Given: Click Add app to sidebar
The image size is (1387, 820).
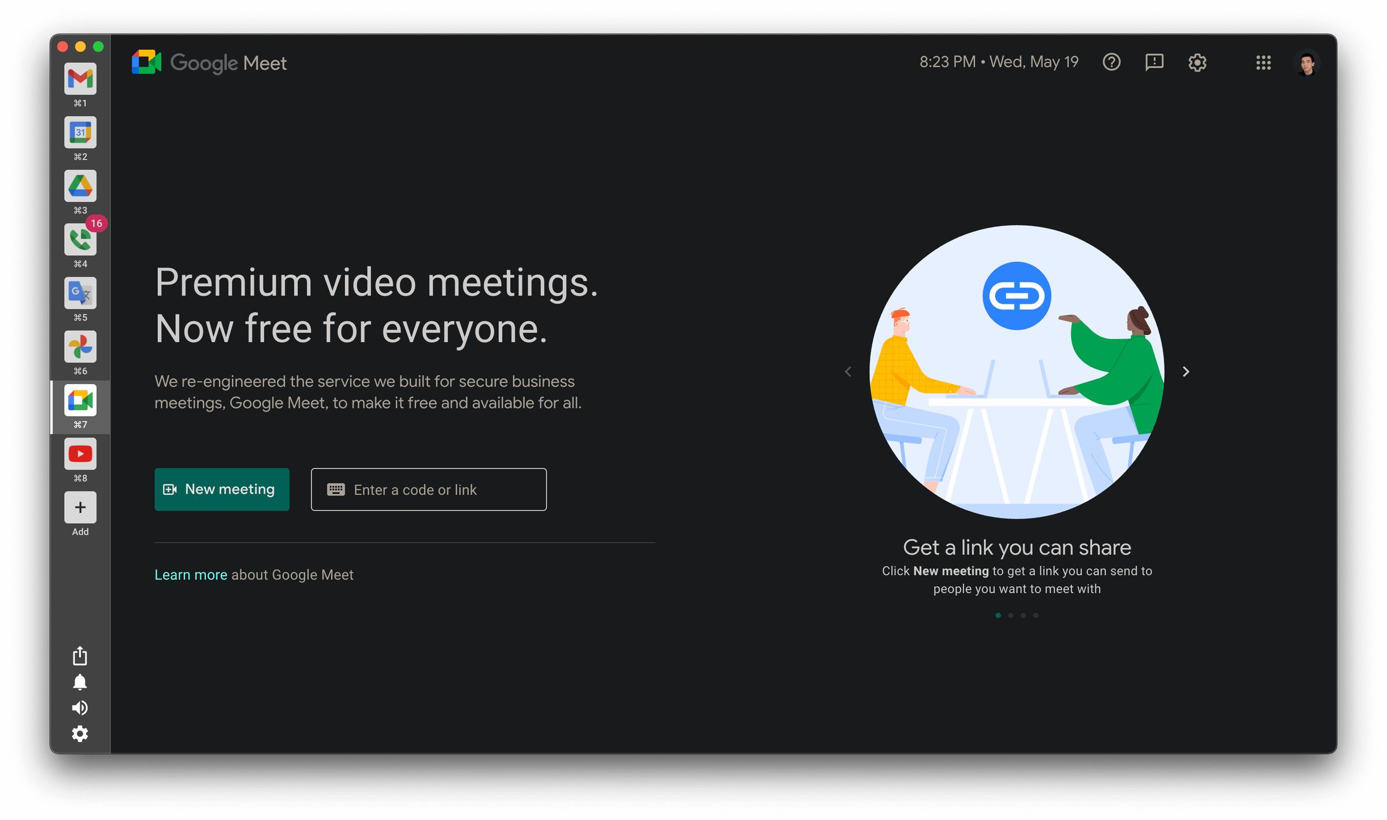Looking at the screenshot, I should tap(81, 508).
